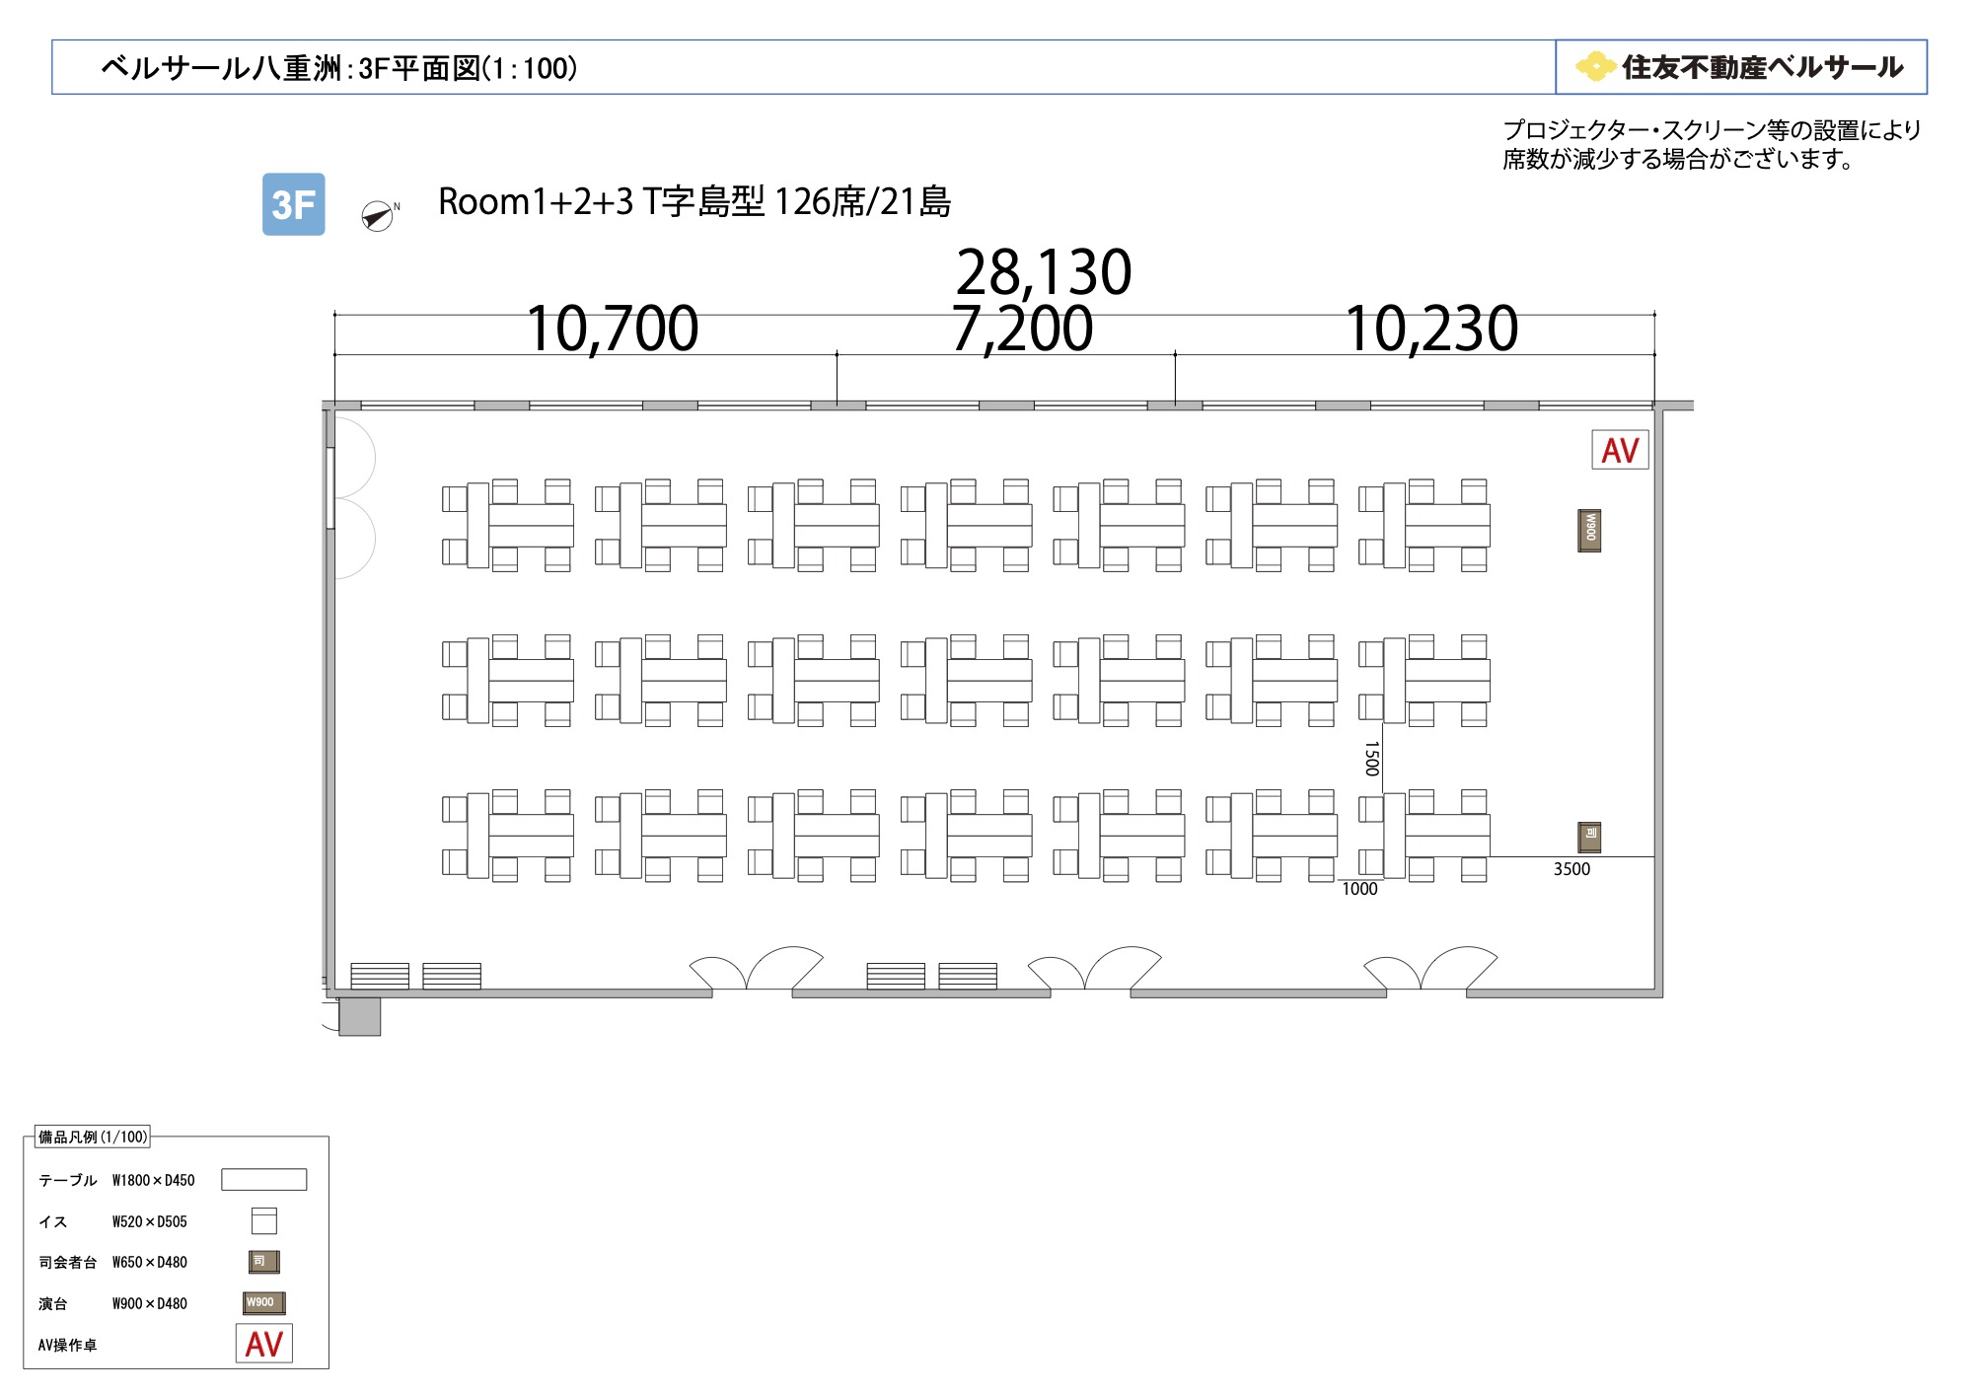1973x1395 pixels.
Task: Click the double door at top-left wall
Action: pyautogui.click(x=353, y=497)
